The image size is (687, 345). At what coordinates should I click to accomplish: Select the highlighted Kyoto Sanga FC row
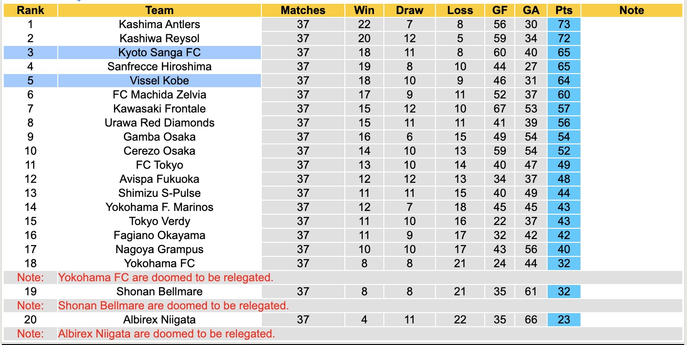[x=160, y=52]
